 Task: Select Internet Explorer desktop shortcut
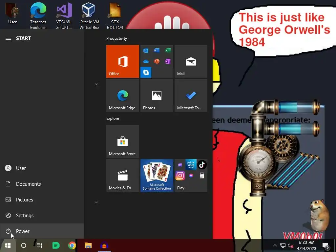click(38, 15)
